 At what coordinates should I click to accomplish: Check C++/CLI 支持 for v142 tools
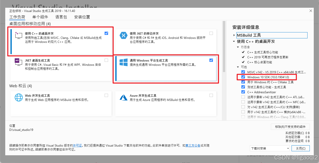point(243,107)
